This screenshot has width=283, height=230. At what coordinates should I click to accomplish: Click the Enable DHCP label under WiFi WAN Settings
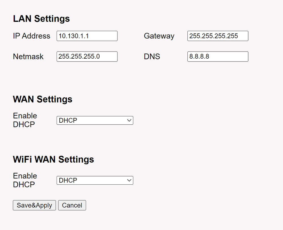(x=25, y=180)
